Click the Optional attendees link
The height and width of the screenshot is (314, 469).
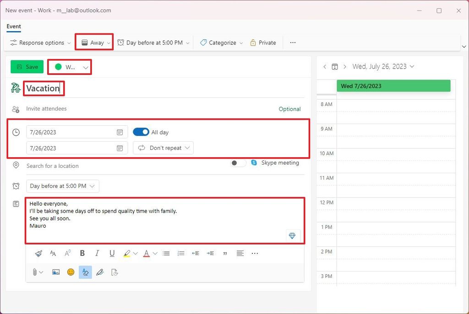(289, 109)
